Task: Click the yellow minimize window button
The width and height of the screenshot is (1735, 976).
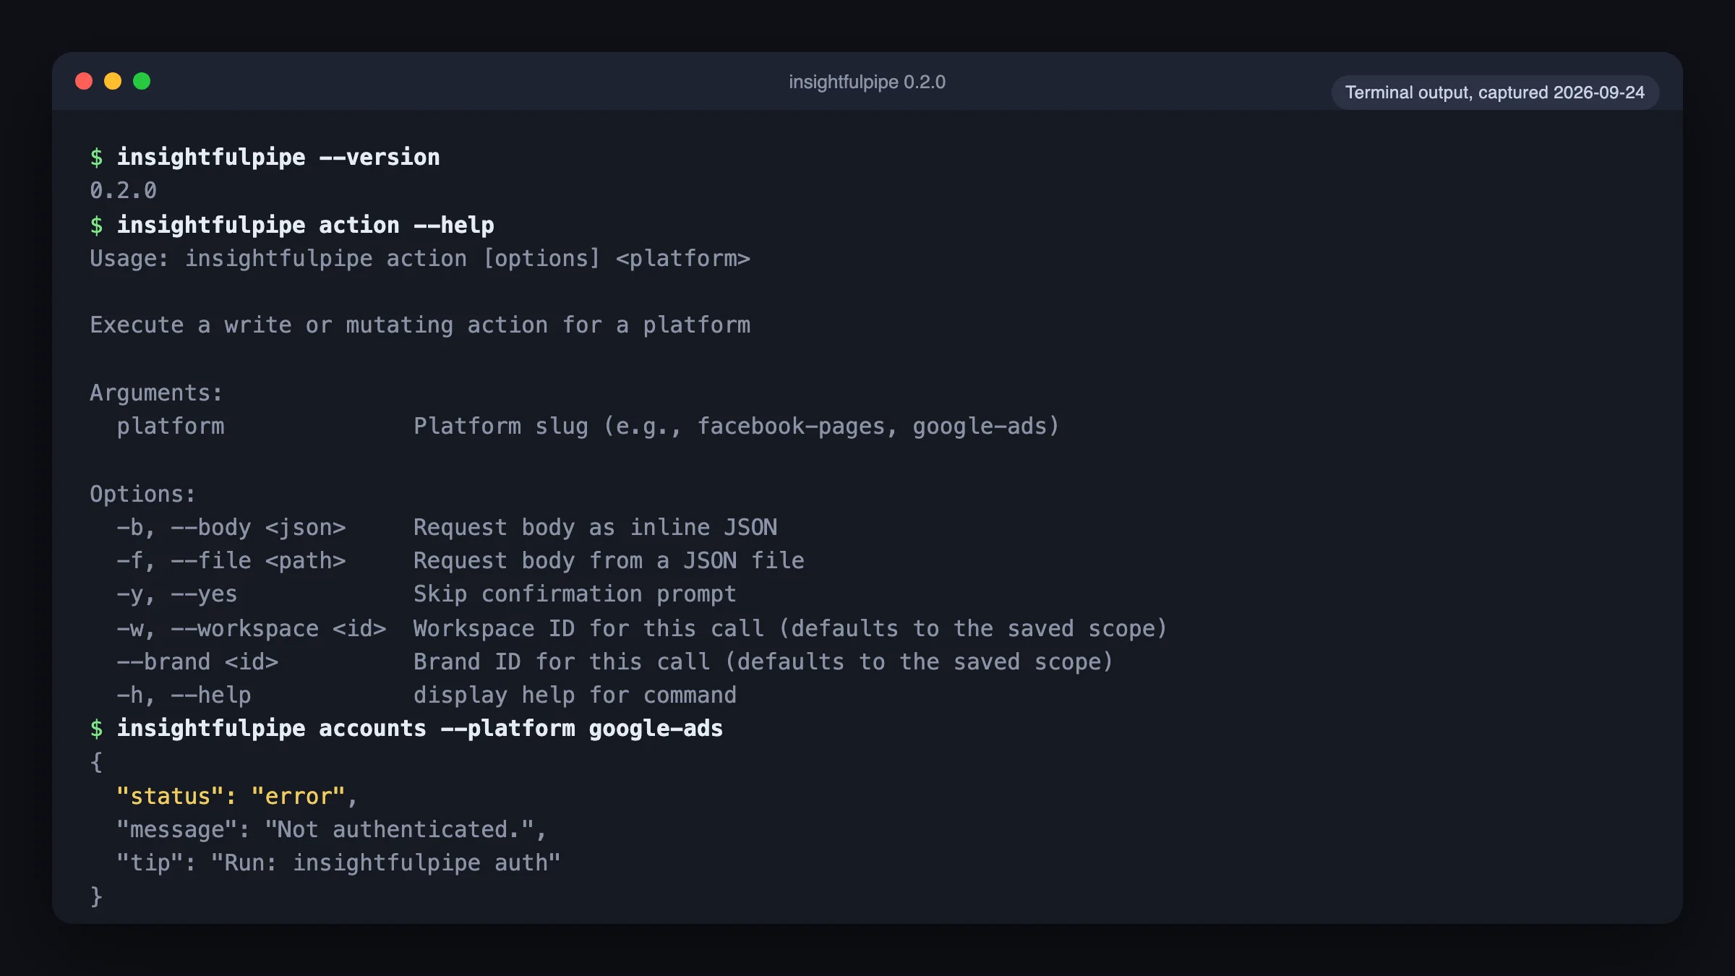Action: pyautogui.click(x=113, y=81)
